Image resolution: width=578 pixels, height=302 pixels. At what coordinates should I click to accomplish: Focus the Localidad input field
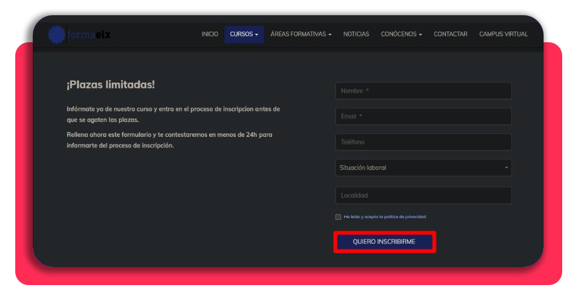tap(423, 196)
